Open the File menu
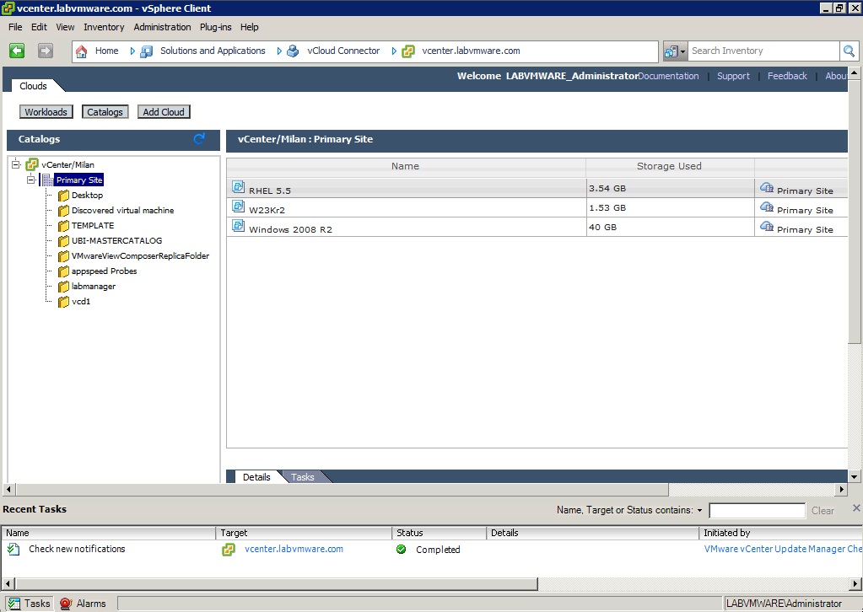This screenshot has height=612, width=863. tap(15, 27)
